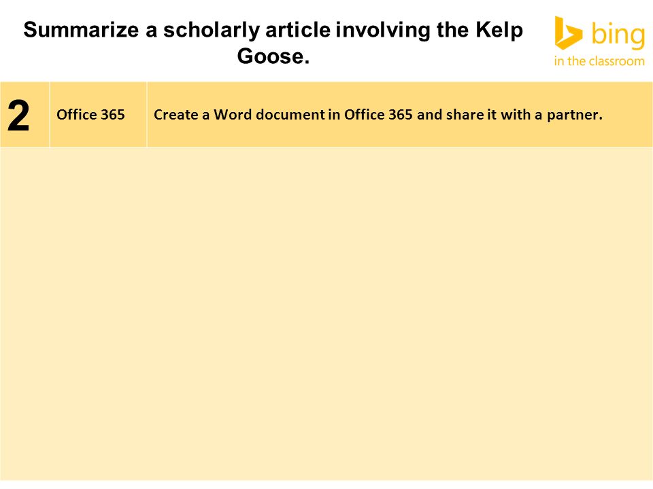Click the word 'document' in the instruction

[290, 114]
